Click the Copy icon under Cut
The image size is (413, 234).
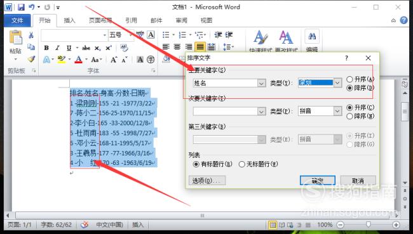point(31,47)
